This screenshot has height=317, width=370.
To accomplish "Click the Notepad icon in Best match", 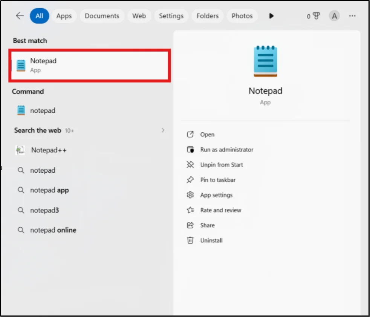I will pyautogui.click(x=21, y=65).
